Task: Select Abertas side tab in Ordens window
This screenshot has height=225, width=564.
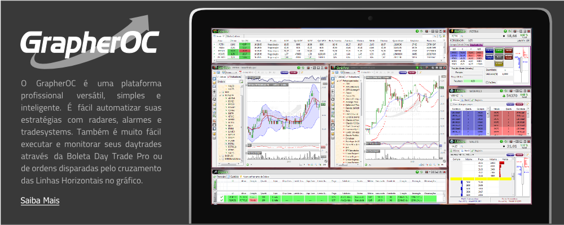Action: pyautogui.click(x=215, y=184)
